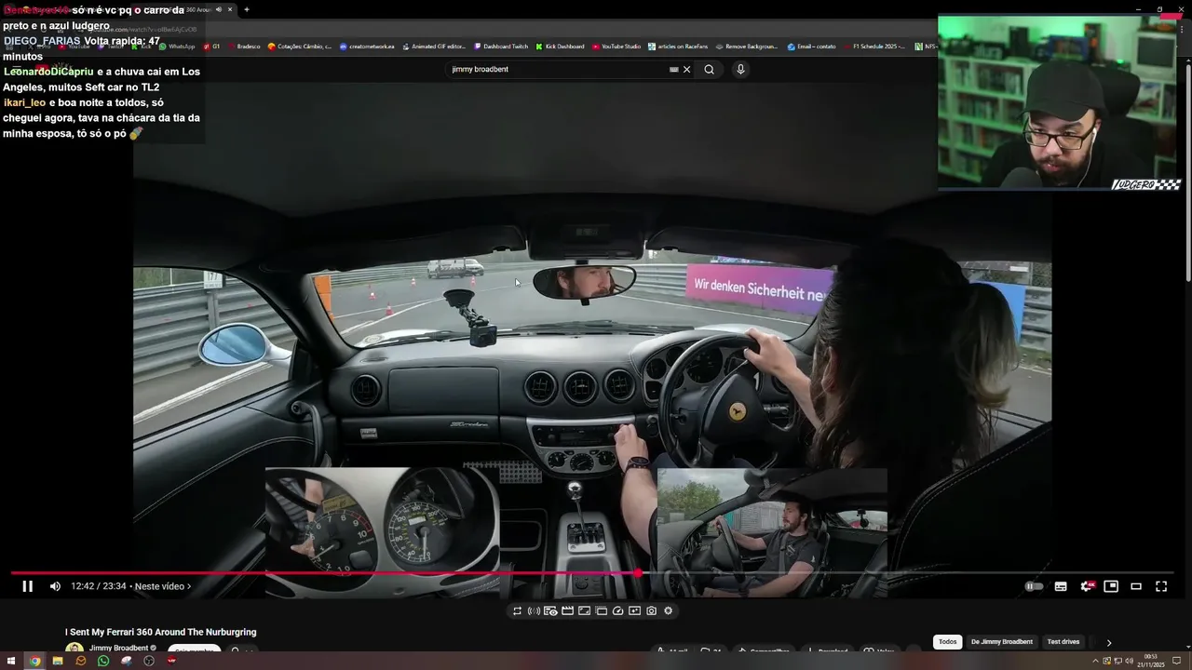Open the 'Cotações: Câmbio' bookmark
The image size is (1192, 670).
tap(300, 47)
